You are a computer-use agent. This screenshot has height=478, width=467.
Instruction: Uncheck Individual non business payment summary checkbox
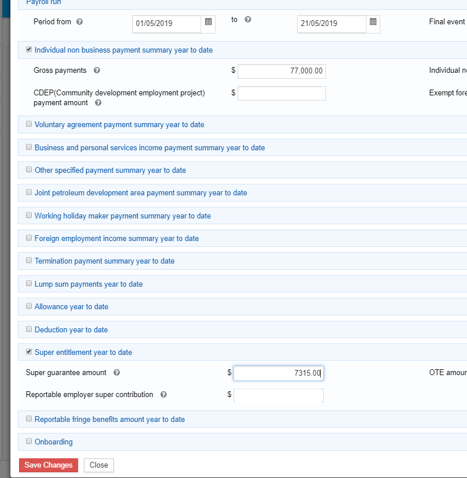[29, 50]
